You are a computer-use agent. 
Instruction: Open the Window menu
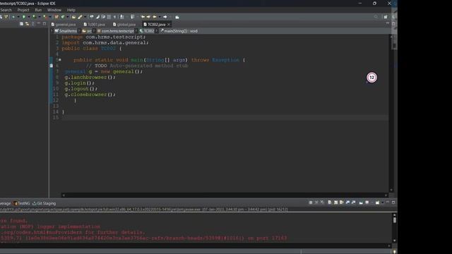click(54, 10)
